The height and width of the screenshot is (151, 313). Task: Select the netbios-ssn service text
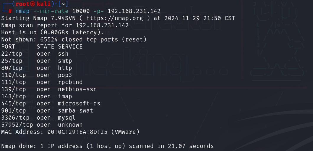(77, 89)
